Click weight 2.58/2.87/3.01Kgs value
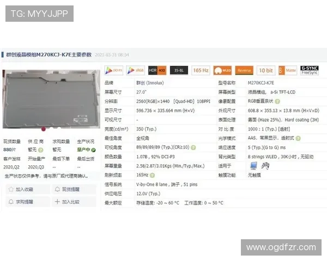 coord(171,166)
